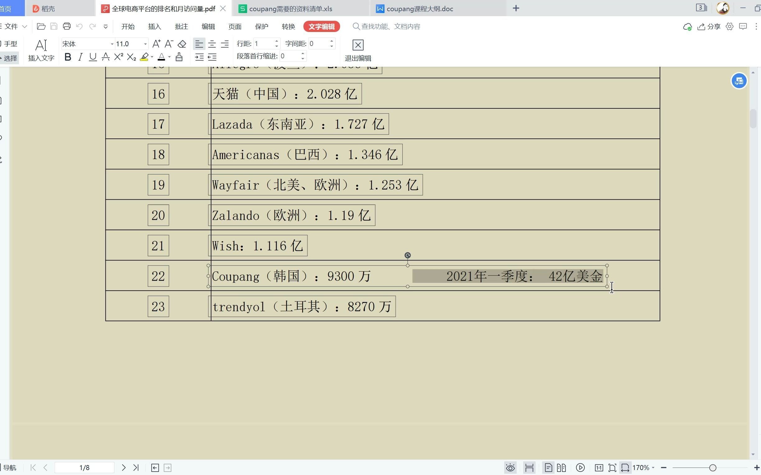
Task: Adjust the zoom slider handle
Action: pyautogui.click(x=713, y=468)
